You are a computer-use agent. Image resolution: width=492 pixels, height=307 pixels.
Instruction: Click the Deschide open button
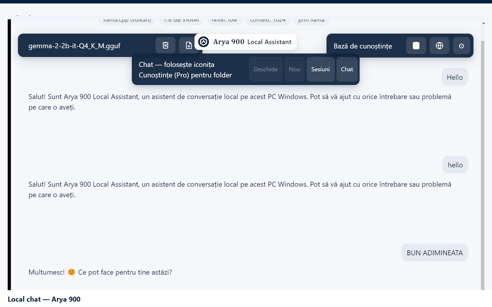266,69
